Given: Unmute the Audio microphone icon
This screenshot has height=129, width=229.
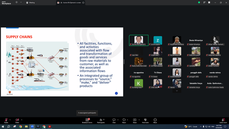Looking at the screenshot, I should (x=6, y=120).
